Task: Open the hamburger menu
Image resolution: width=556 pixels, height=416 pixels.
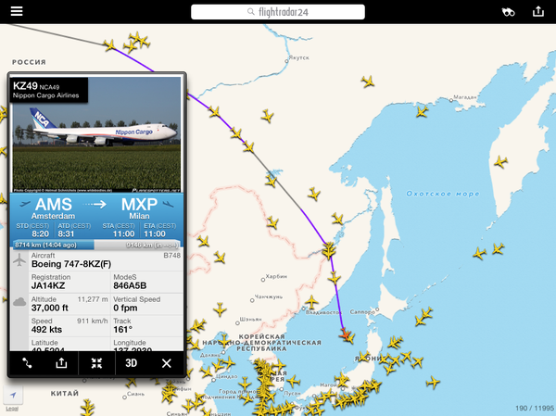Action: 17,11
